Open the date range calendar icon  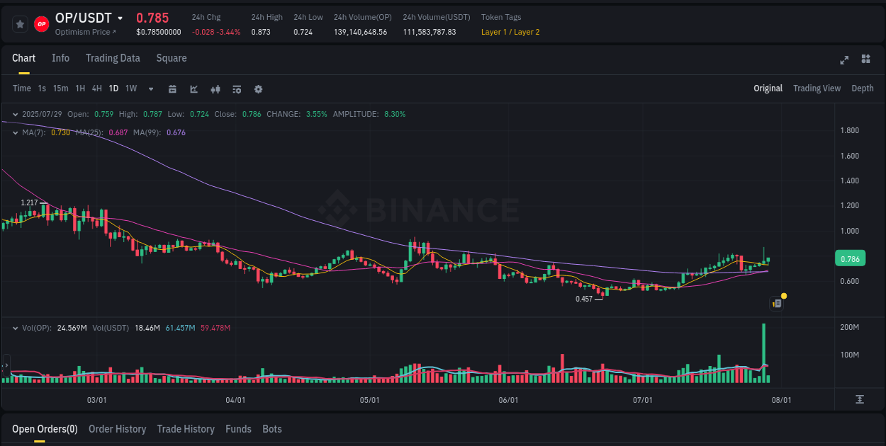tap(173, 89)
